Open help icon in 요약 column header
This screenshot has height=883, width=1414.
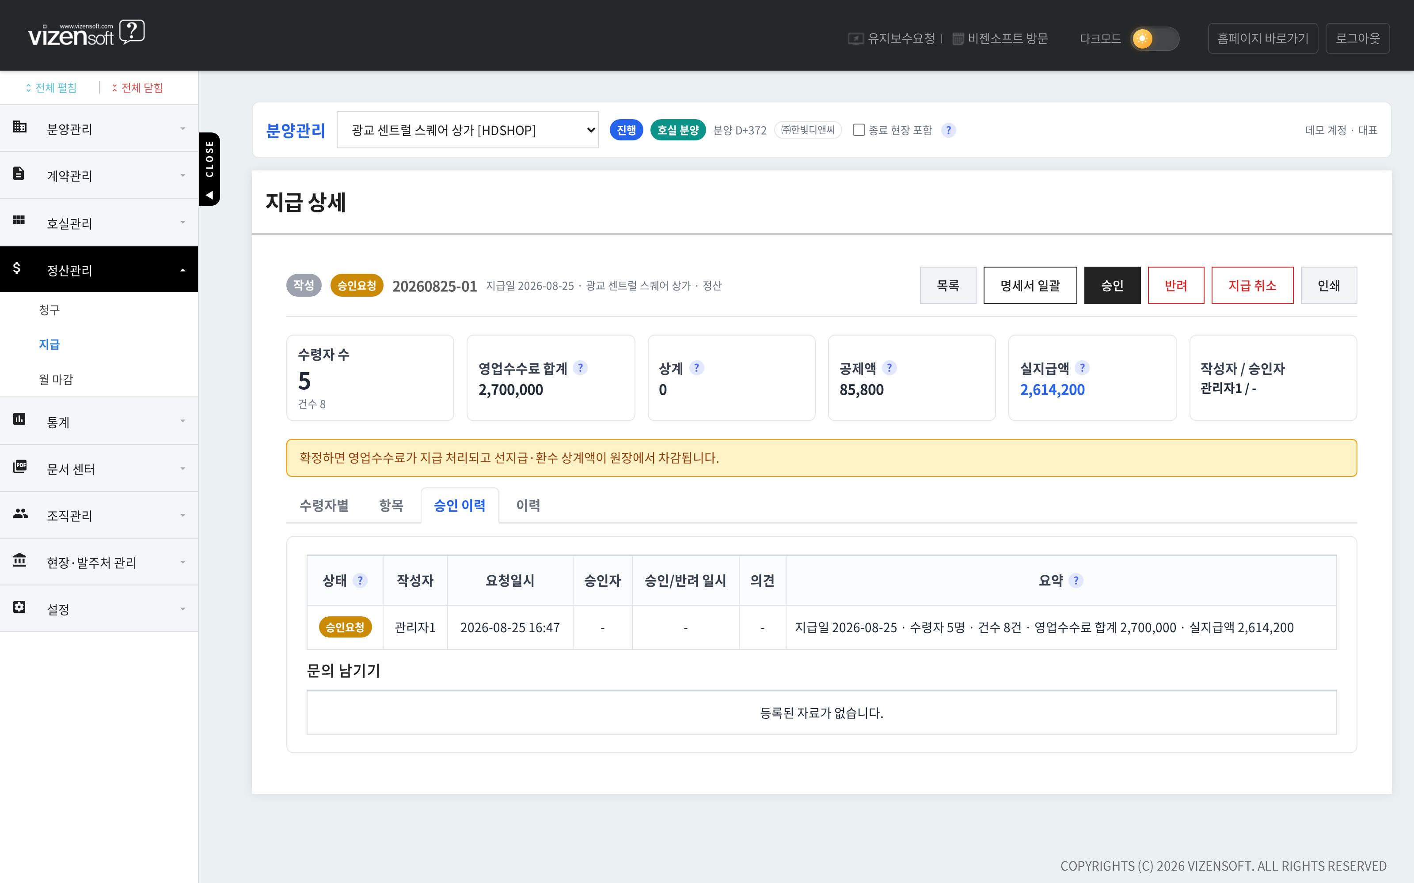point(1076,581)
